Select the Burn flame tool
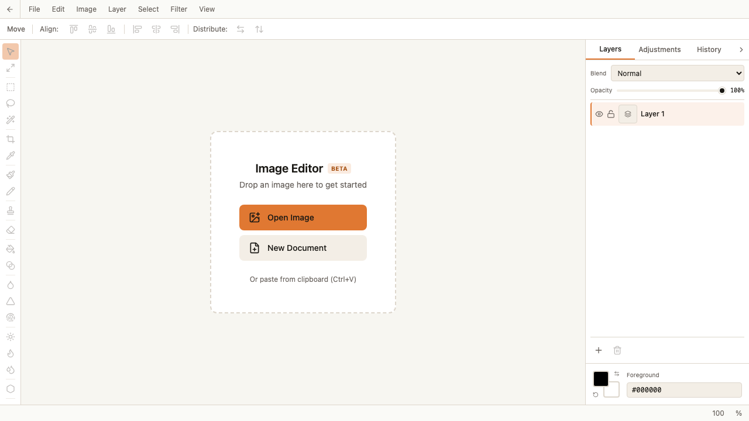Screen dimensions: 749x421 click(11, 353)
